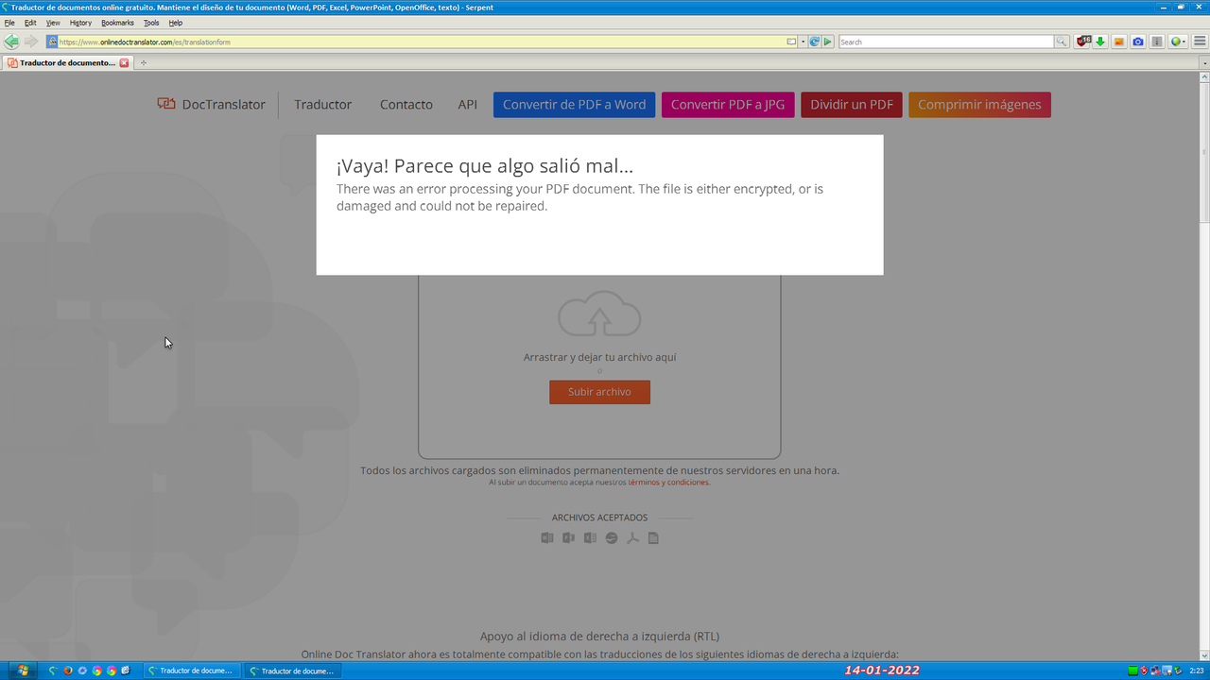
Task: Open the Bookmarks menu
Action: pyautogui.click(x=115, y=23)
